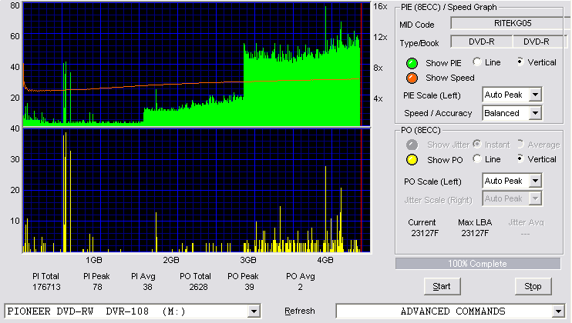The height and width of the screenshot is (323, 572).
Task: Click the Start button
Action: pyautogui.click(x=442, y=287)
